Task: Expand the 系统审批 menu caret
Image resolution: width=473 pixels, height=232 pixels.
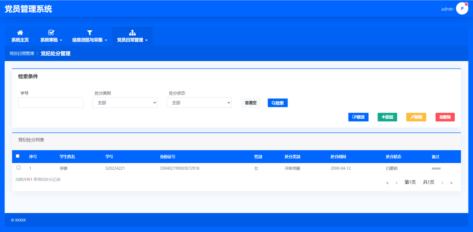Action: [61, 40]
